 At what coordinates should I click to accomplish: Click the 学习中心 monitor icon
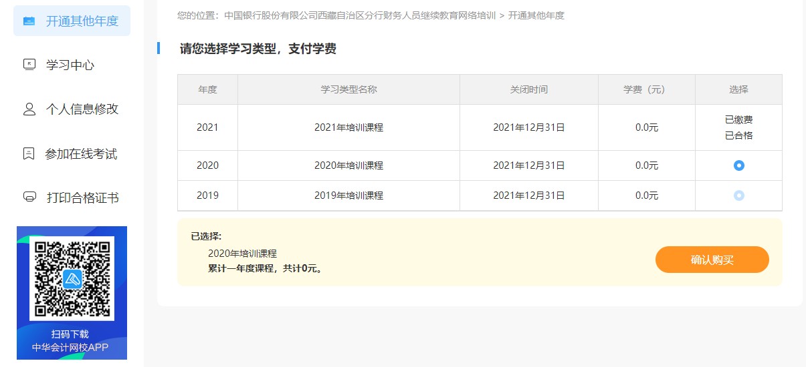point(29,65)
